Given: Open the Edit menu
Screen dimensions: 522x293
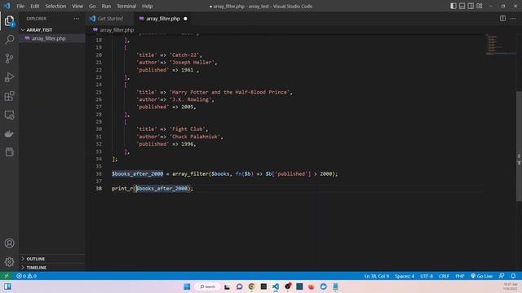Looking at the screenshot, I should click(x=35, y=6).
